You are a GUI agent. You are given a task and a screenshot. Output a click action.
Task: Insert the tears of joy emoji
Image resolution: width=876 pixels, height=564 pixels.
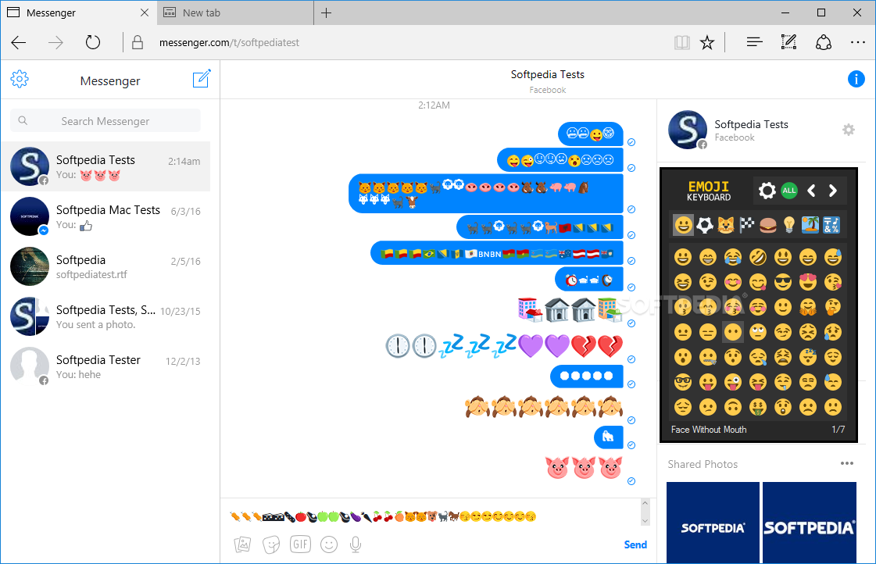point(732,257)
